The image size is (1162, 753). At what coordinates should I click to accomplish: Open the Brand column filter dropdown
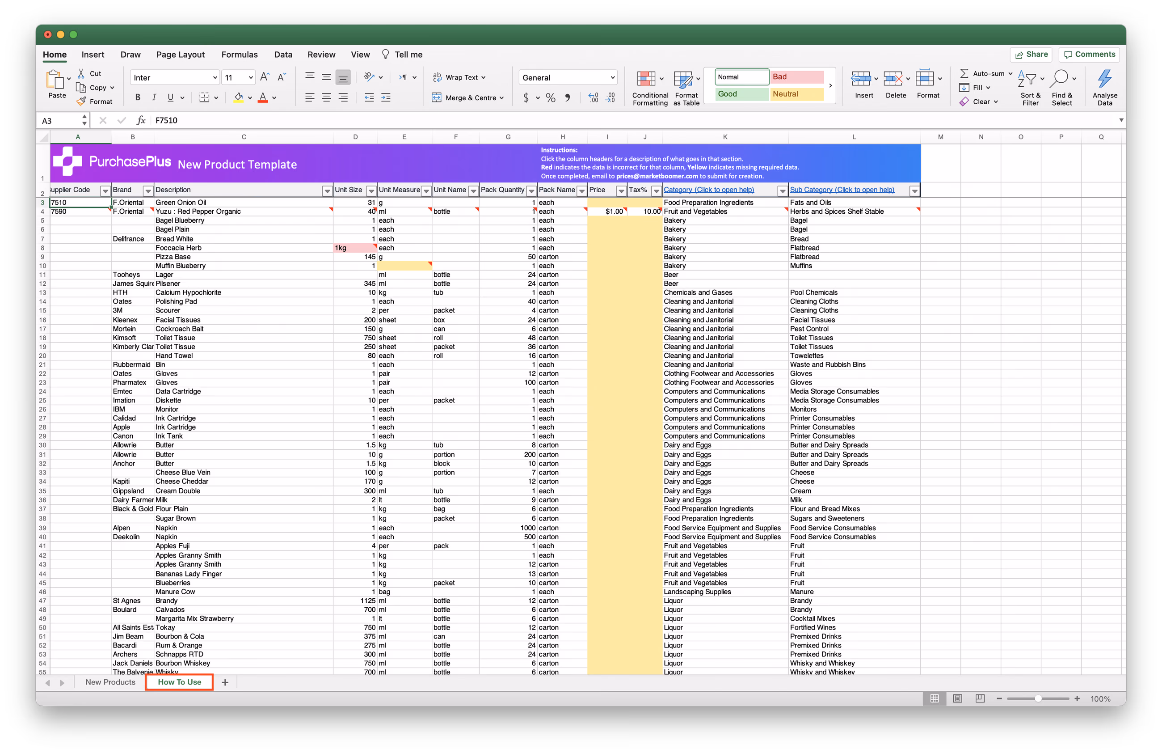147,190
